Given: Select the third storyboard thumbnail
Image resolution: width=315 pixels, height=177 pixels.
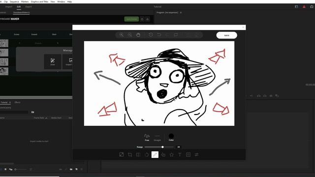Looking at the screenshot, I should point(4,62).
